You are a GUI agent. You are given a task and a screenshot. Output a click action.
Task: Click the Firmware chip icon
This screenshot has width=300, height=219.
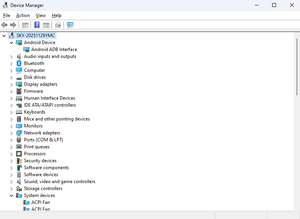tap(19, 91)
